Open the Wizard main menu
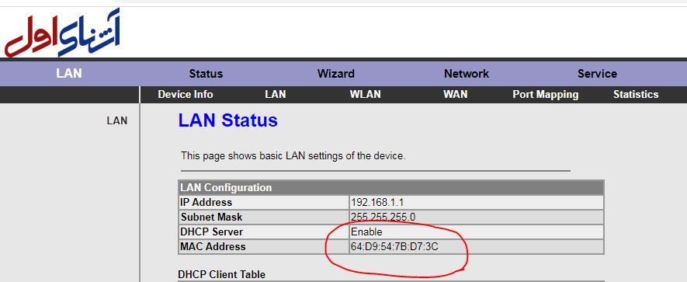Viewport: 687px width, 282px height. pyautogui.click(x=335, y=74)
